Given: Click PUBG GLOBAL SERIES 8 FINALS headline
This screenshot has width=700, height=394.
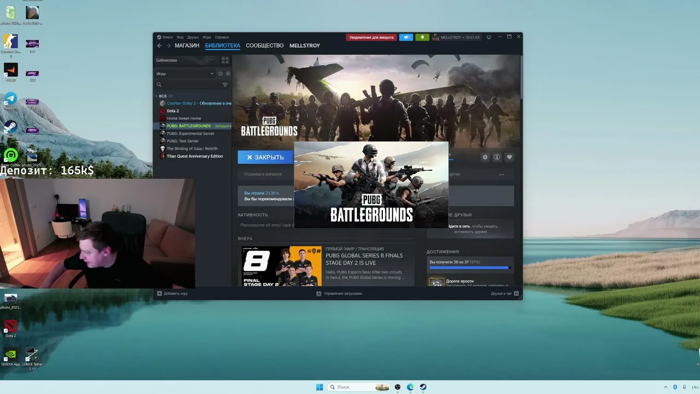Looking at the screenshot, I should [364, 259].
